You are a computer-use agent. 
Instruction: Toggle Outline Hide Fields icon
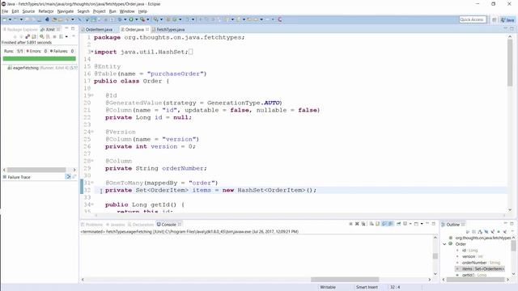(486, 232)
